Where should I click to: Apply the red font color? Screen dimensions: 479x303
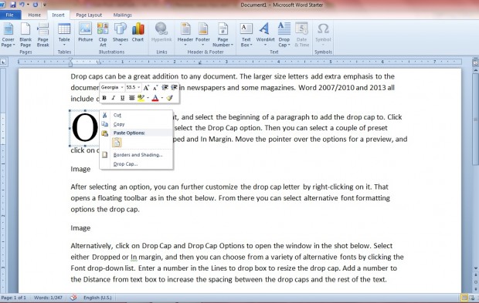pyautogui.click(x=155, y=98)
